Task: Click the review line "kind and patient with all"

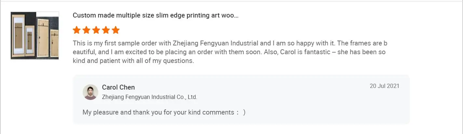Action: coord(133,61)
